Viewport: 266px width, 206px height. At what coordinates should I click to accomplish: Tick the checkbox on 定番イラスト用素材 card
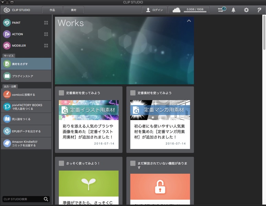tap(61, 93)
